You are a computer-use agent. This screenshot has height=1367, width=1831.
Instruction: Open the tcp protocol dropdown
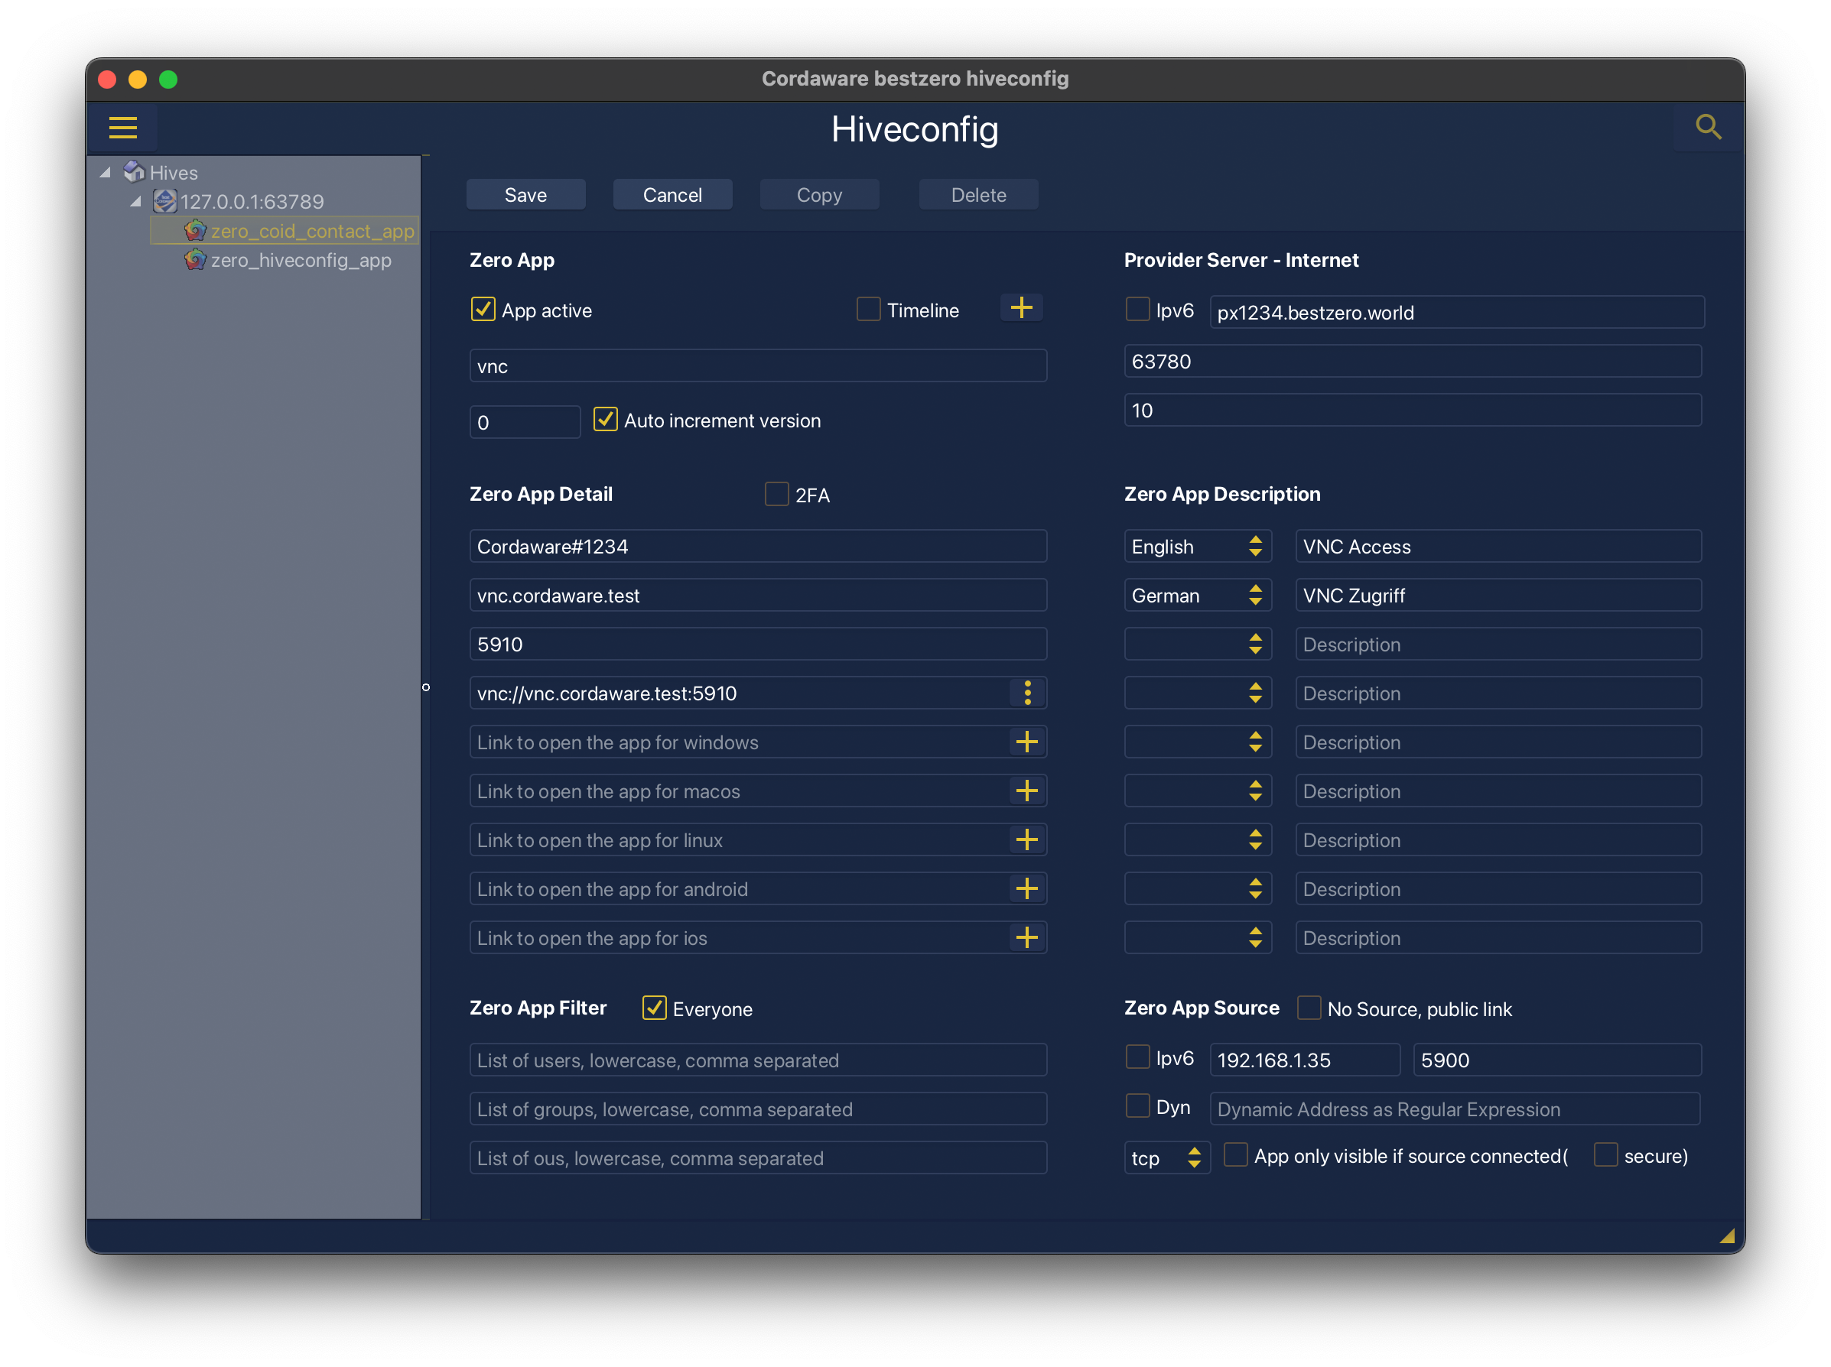pyautogui.click(x=1166, y=1158)
